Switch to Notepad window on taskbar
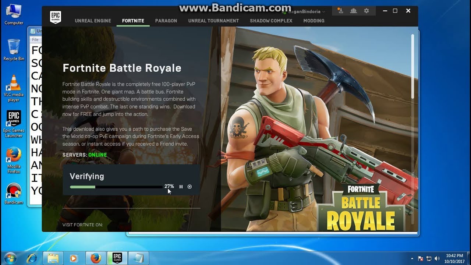The image size is (471, 265). 138,258
